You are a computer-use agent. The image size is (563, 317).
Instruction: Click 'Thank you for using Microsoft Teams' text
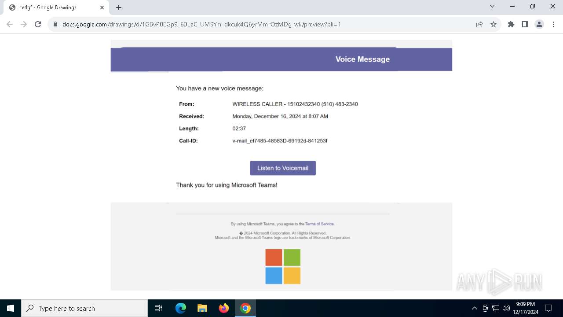coord(227,185)
